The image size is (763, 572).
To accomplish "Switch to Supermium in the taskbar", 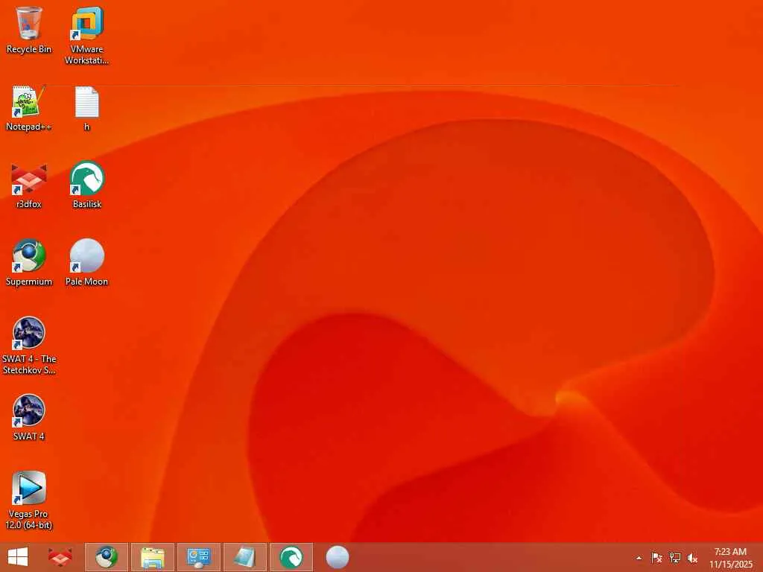I will 107,557.
